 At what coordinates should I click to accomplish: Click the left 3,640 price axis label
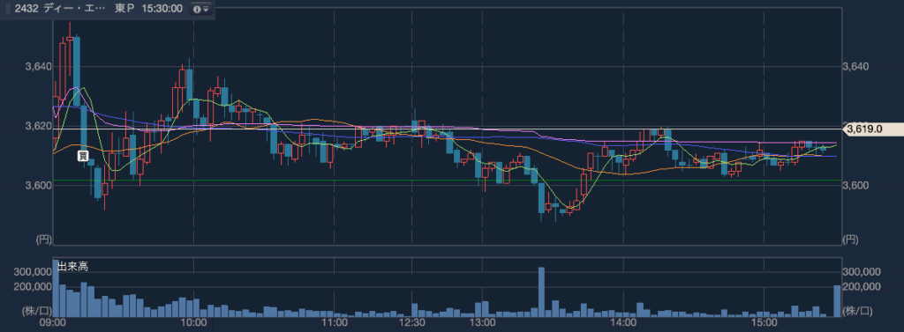[x=39, y=67]
